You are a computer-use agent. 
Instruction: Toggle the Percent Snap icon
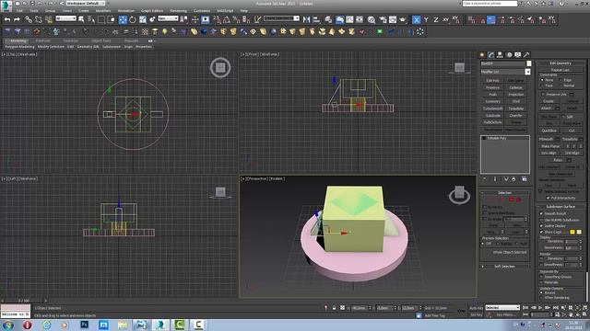tap(237, 19)
